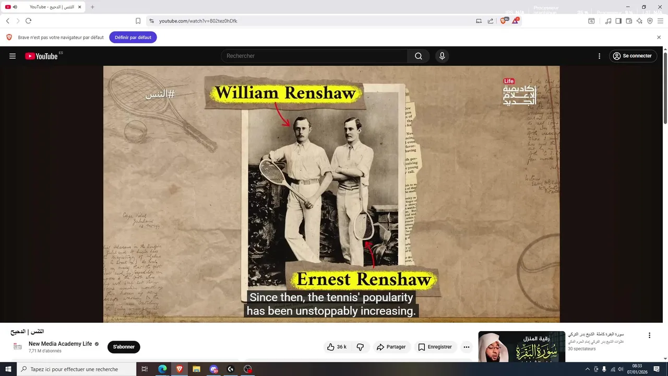Open options menu for the recommended live stream
668x376 pixels.
pos(649,335)
